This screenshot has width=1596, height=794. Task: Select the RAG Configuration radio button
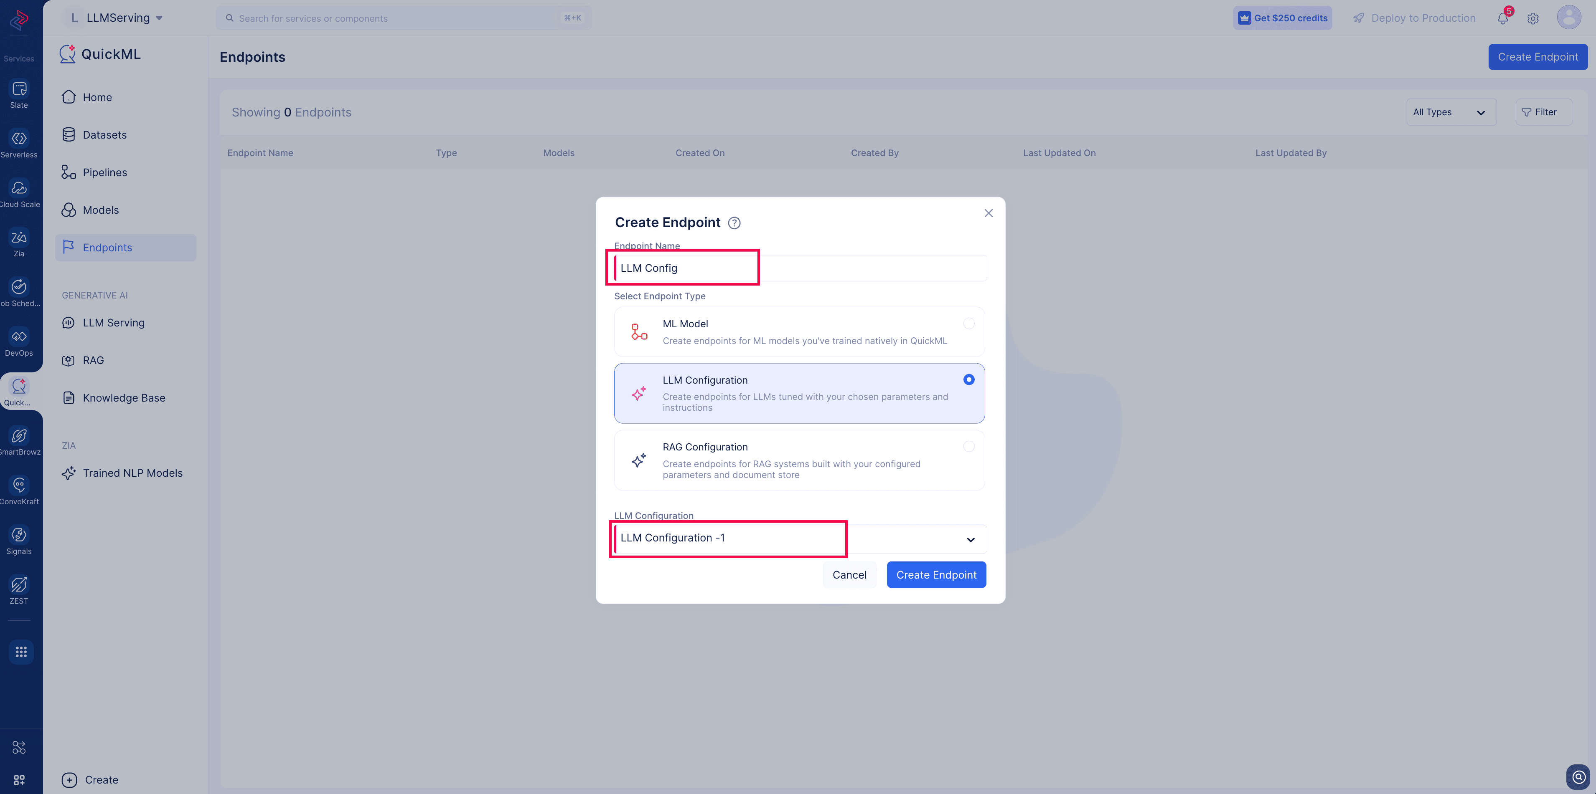tap(969, 447)
